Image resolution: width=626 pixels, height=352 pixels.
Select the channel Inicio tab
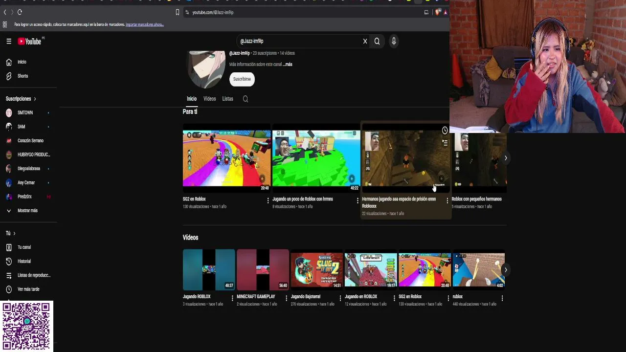pyautogui.click(x=192, y=99)
